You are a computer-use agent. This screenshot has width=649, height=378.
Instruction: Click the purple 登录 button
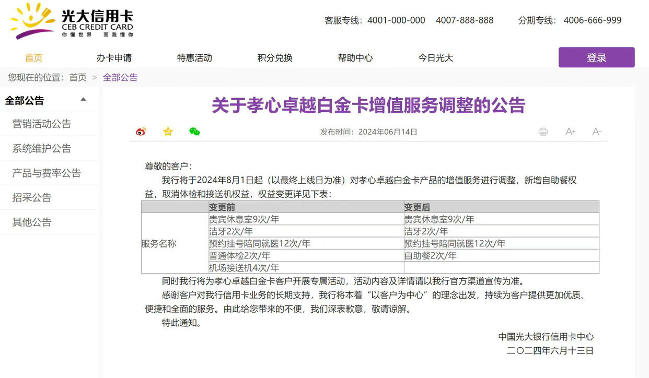tap(597, 57)
